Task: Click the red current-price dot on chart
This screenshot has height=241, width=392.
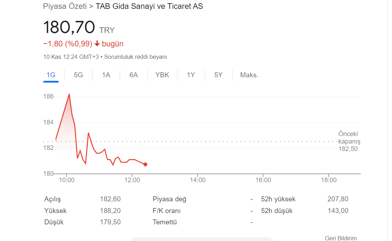Action: (x=145, y=164)
